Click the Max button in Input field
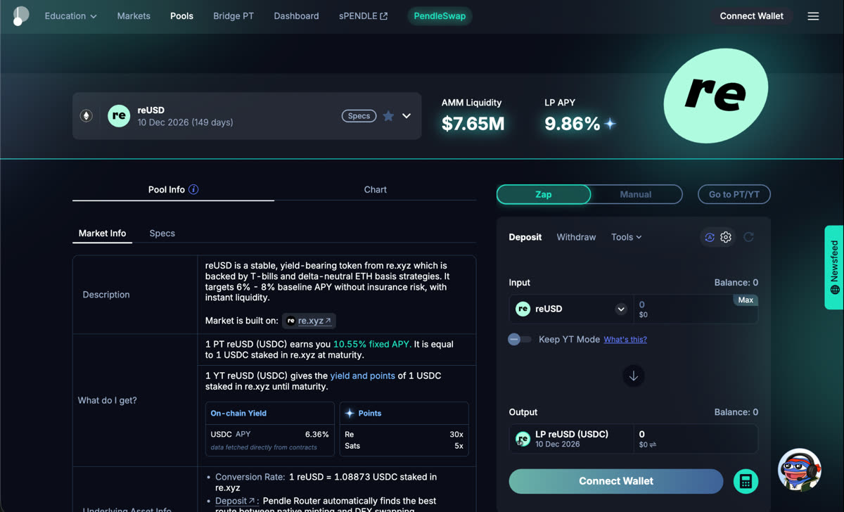 point(746,300)
